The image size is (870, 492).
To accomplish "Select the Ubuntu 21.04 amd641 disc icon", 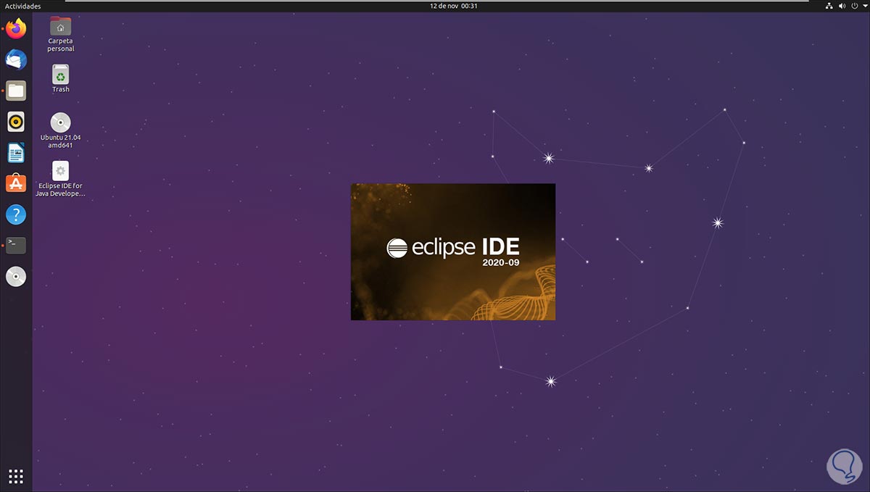I will [x=61, y=130].
